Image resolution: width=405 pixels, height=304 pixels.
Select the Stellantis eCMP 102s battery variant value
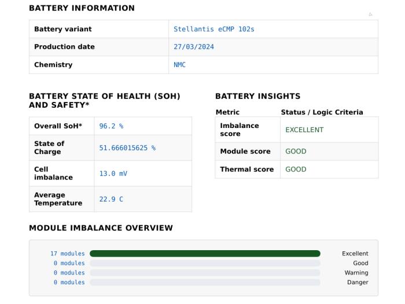click(x=214, y=29)
